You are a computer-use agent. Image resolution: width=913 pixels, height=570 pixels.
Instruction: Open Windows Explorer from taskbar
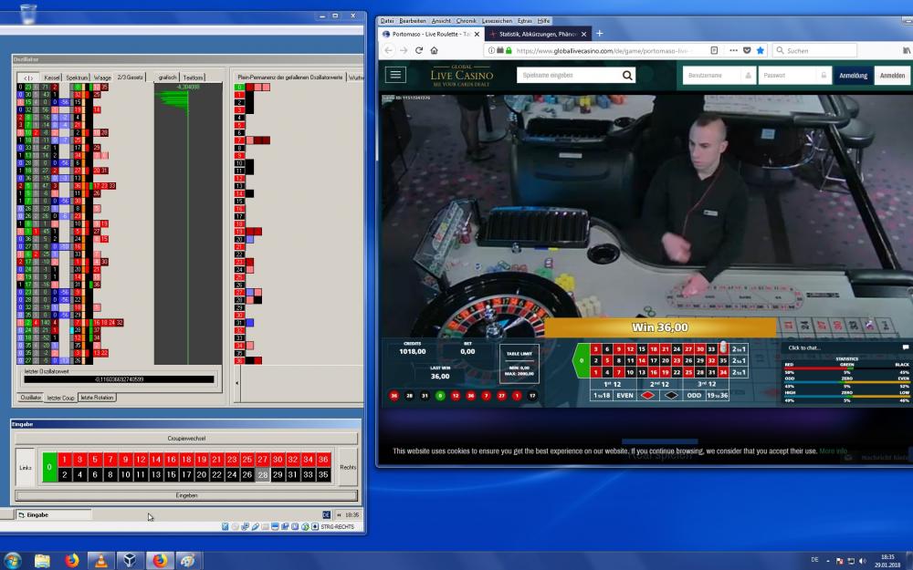coord(42,561)
